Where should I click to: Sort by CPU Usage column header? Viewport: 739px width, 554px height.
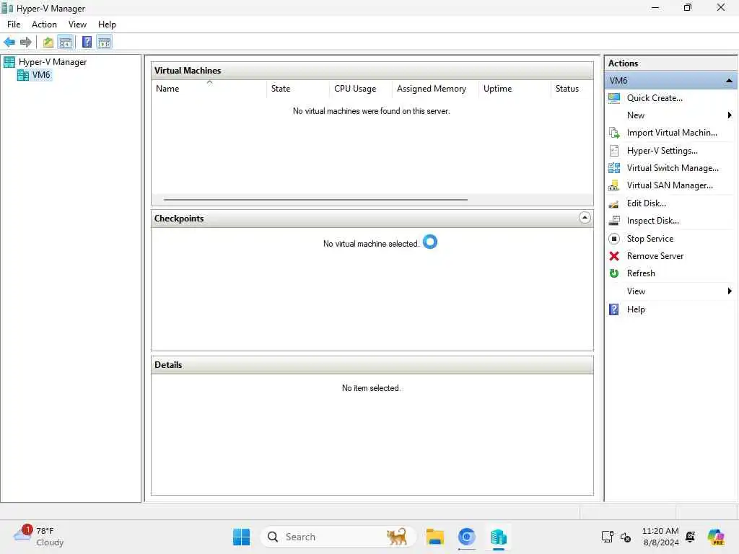(361, 89)
